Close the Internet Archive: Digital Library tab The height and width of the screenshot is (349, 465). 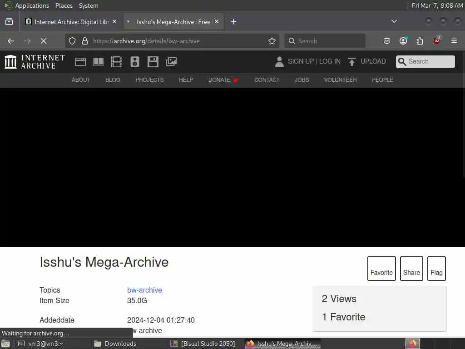(x=114, y=22)
